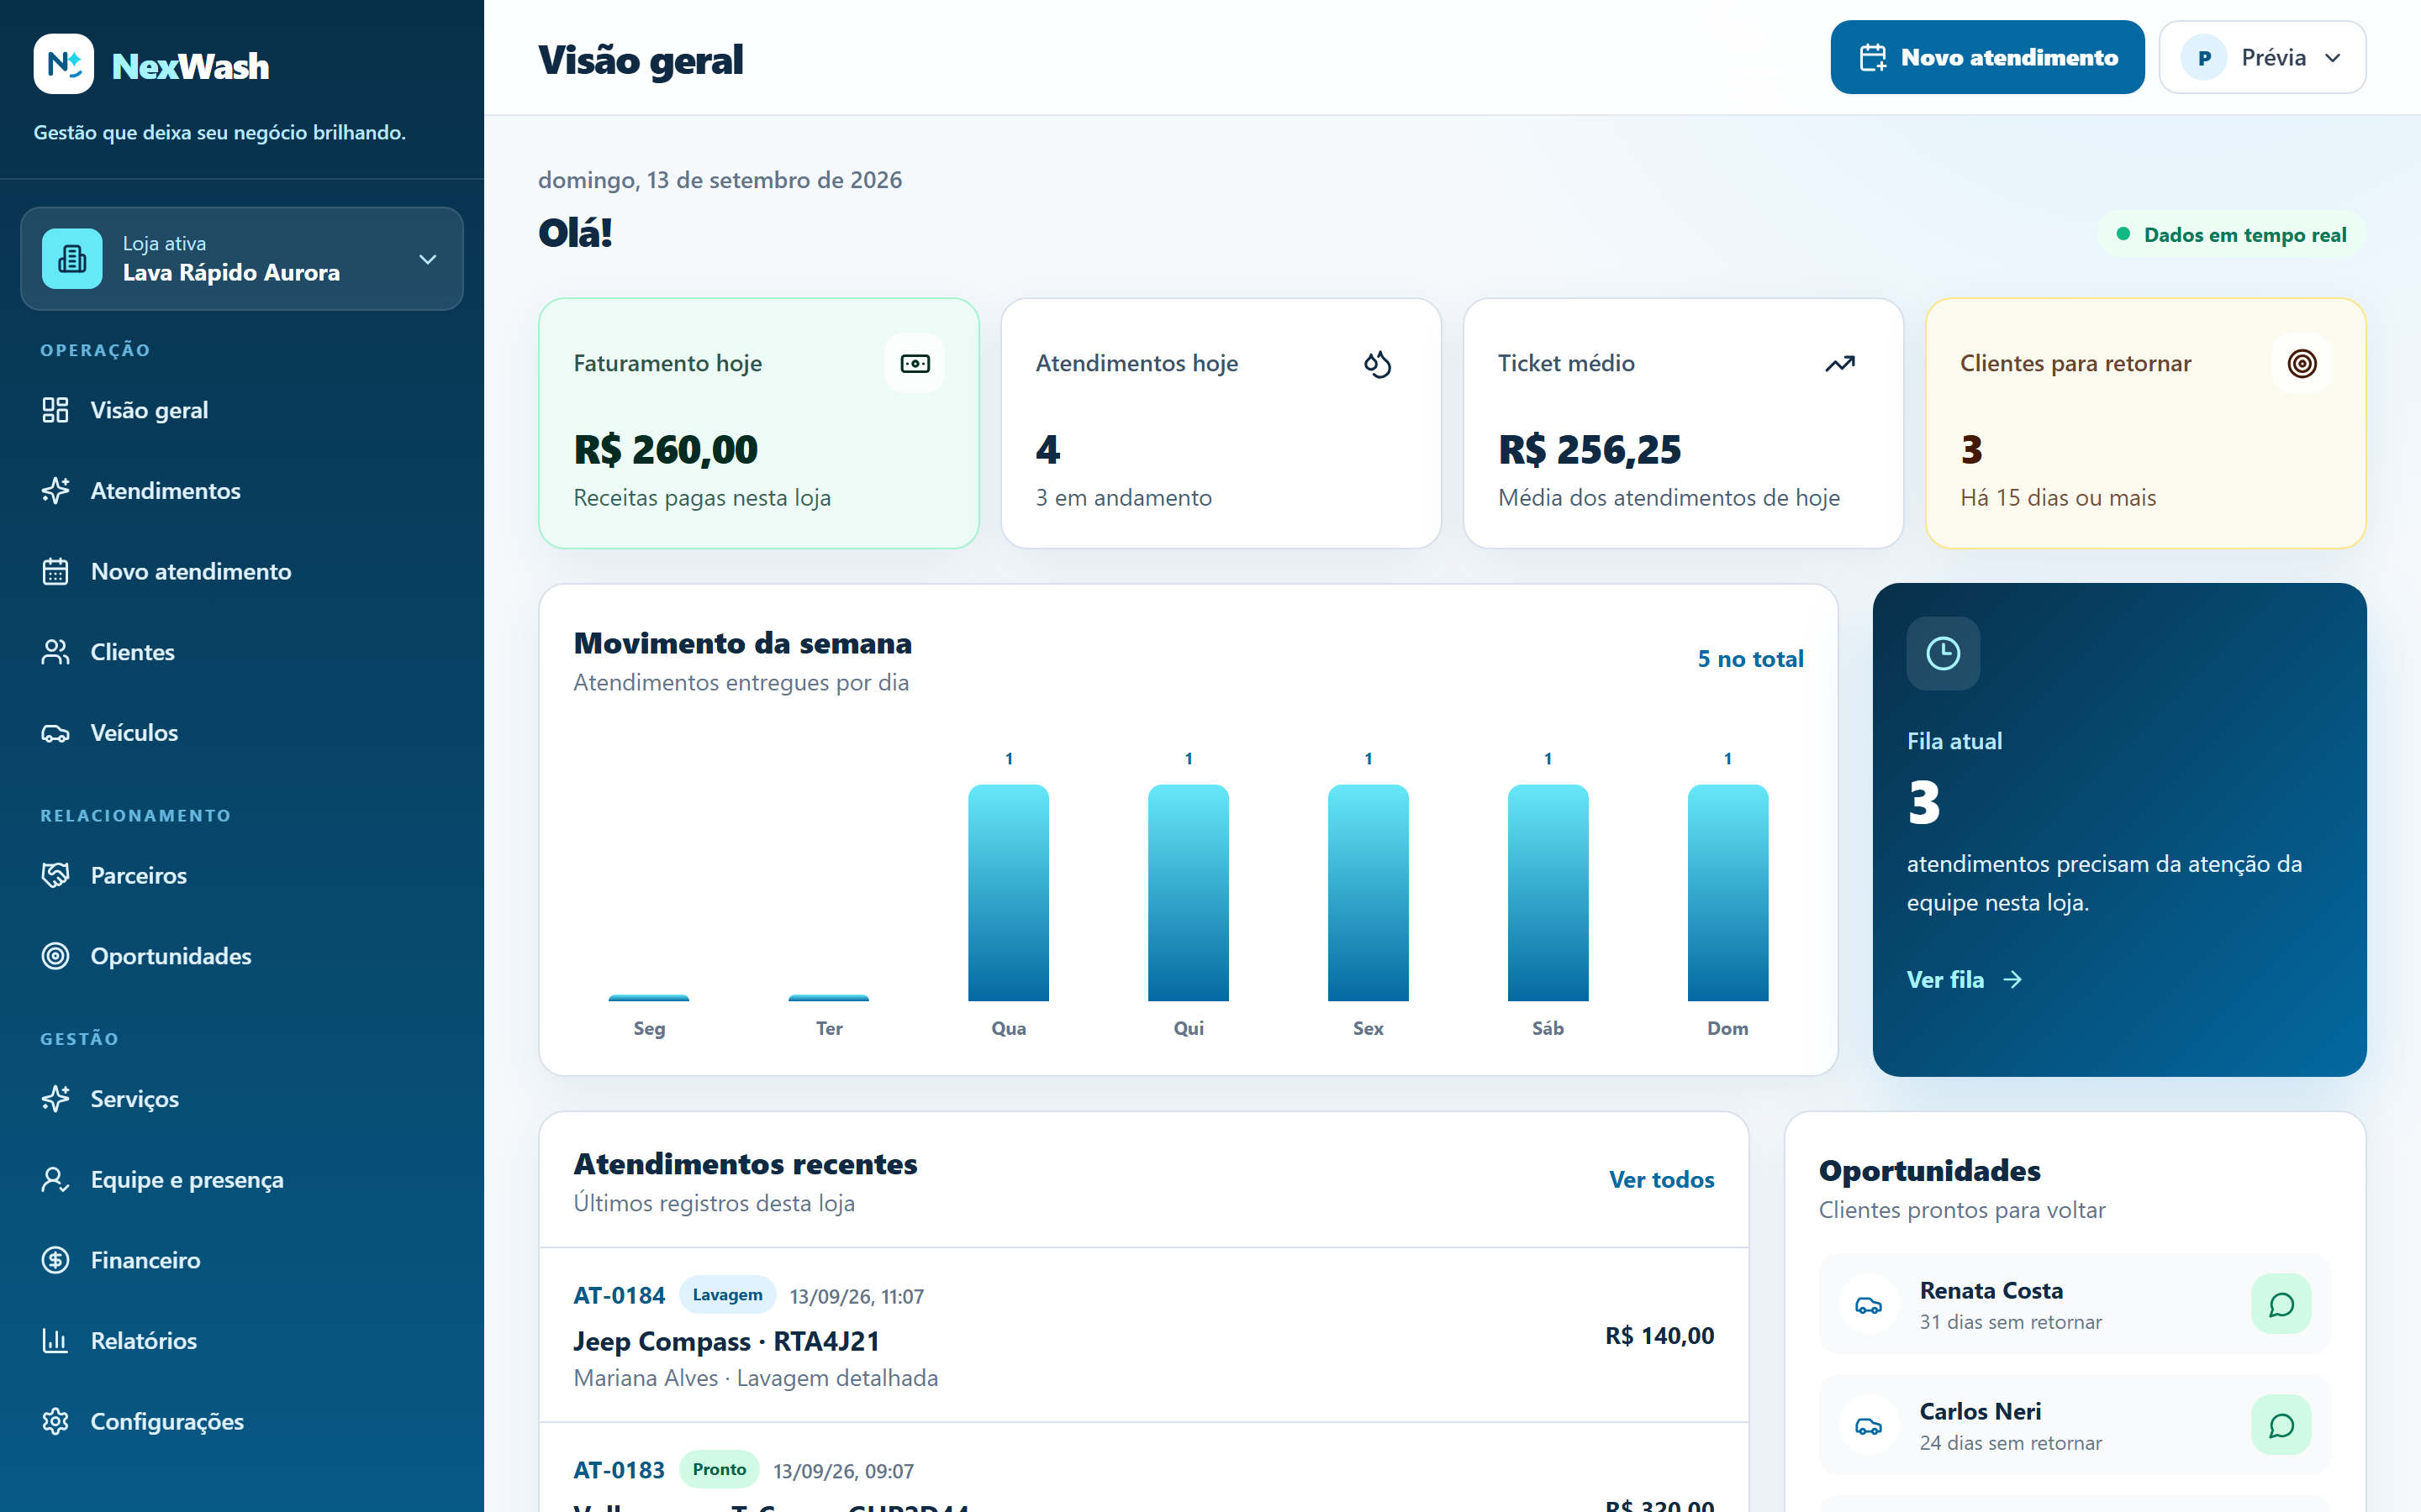
Task: Click the car icon beside Carlos Neri
Action: coord(1868,1425)
